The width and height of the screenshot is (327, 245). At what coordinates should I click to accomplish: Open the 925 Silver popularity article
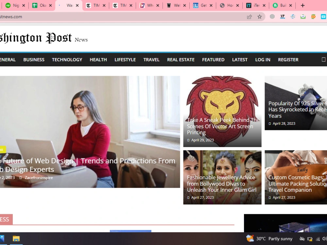click(298, 109)
